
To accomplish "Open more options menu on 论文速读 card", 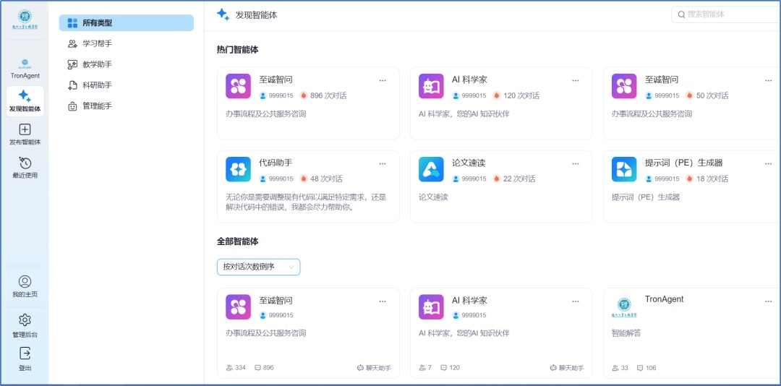I will click(x=575, y=163).
